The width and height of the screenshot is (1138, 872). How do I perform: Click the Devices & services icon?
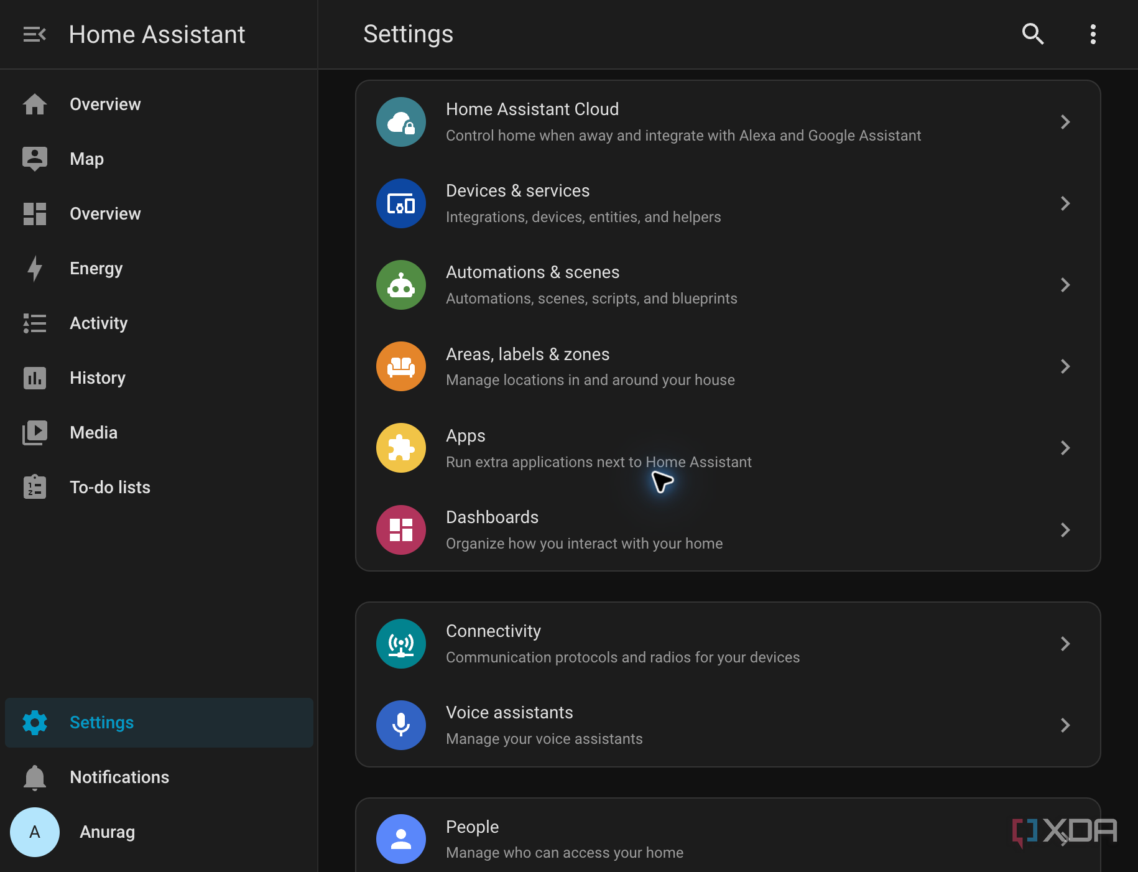coord(401,203)
